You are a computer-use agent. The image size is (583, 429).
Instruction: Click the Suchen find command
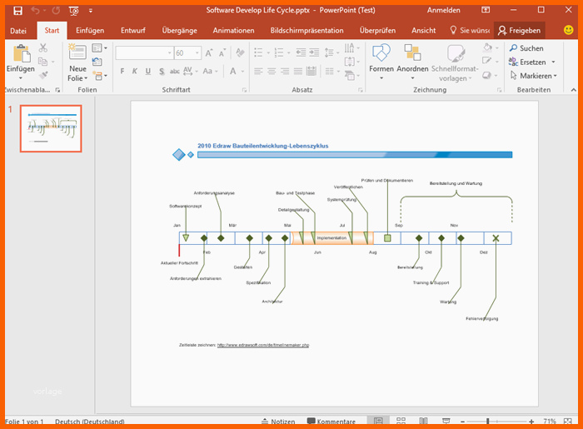point(526,48)
